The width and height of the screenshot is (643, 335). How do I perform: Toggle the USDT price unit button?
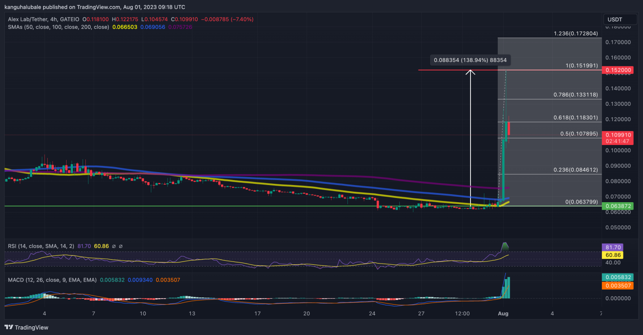pyautogui.click(x=620, y=19)
